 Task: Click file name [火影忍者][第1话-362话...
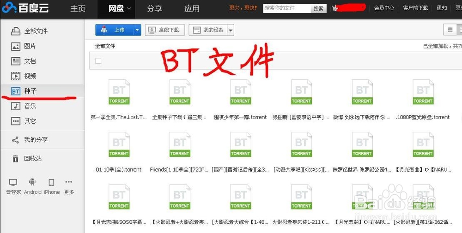tap(423, 222)
